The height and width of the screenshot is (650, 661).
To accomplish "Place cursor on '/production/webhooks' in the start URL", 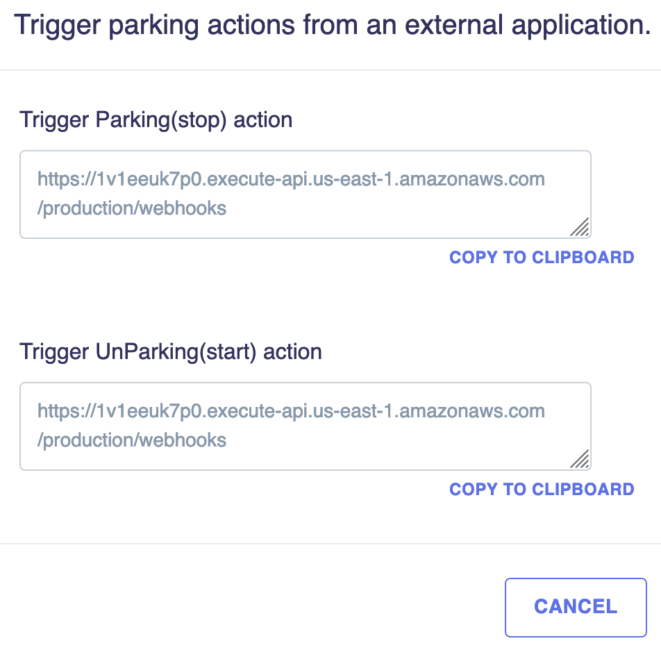I will coord(132,440).
